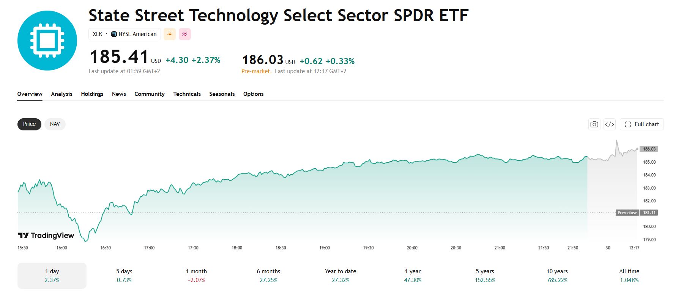The width and height of the screenshot is (684, 293).
Task: Select the 1 day range
Action: pyautogui.click(x=52, y=276)
